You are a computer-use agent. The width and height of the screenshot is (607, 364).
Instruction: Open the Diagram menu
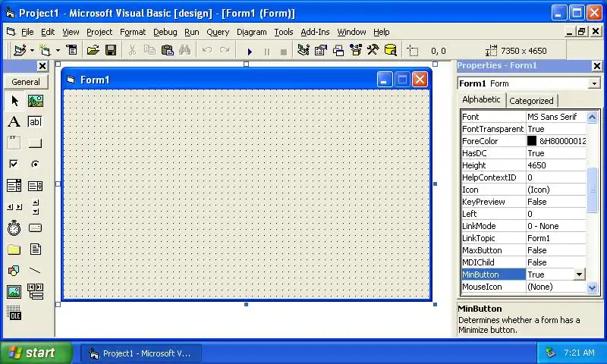252,32
